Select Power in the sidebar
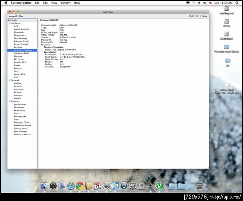This screenshot has height=201, width=243. pos(17,65)
